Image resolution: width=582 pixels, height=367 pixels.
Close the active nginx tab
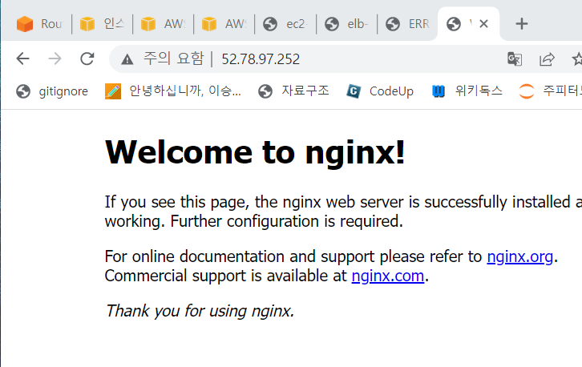pyautogui.click(x=483, y=24)
